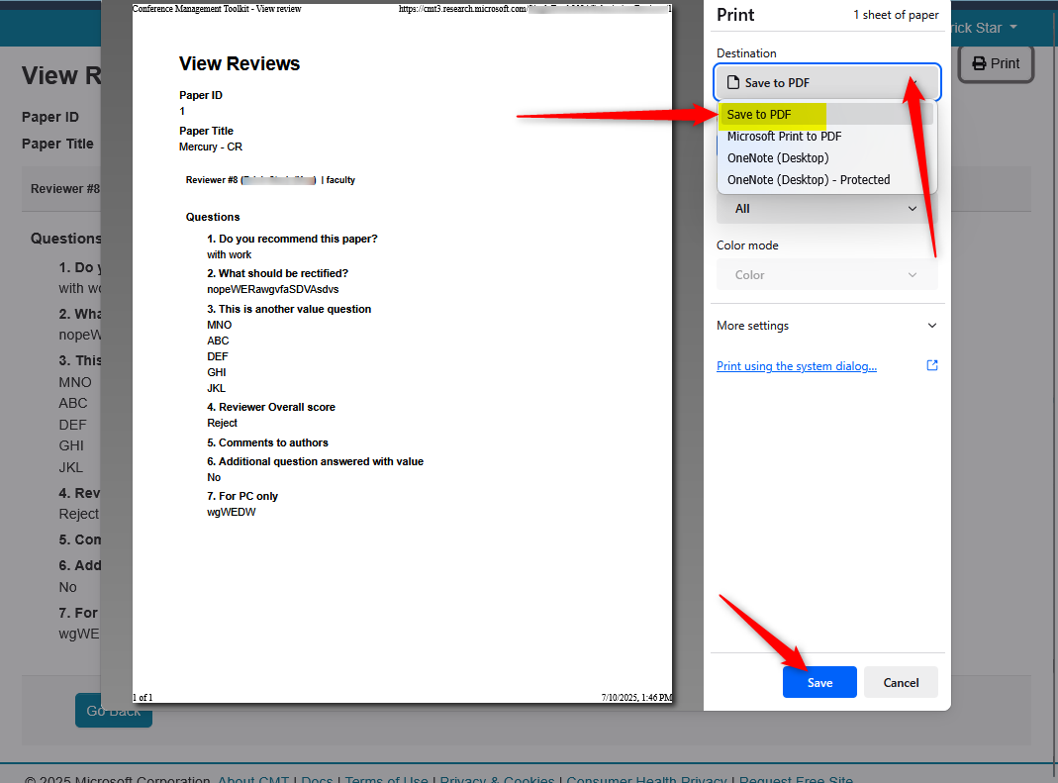The height and width of the screenshot is (783, 1058).
Task: Open the Color mode dropdown
Action: click(x=826, y=274)
